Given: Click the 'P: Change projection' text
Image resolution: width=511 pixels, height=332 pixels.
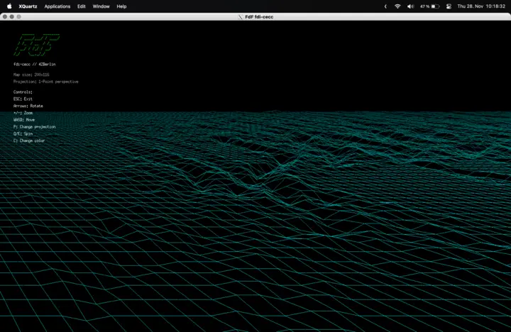Looking at the screenshot, I should [x=34, y=127].
